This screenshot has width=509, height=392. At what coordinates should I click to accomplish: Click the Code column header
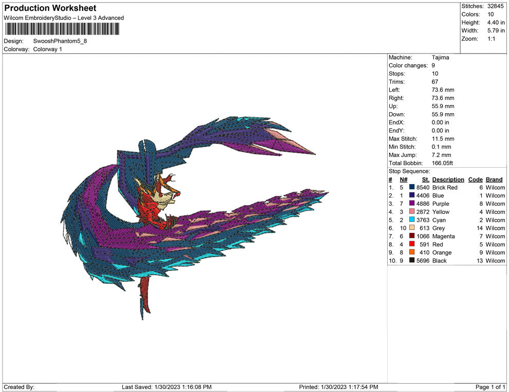(x=475, y=180)
